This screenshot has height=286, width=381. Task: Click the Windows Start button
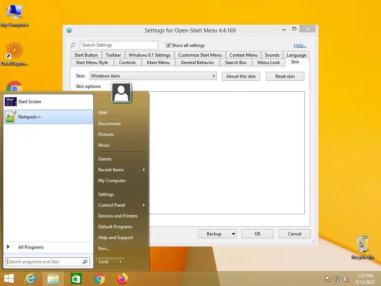tap(9, 279)
